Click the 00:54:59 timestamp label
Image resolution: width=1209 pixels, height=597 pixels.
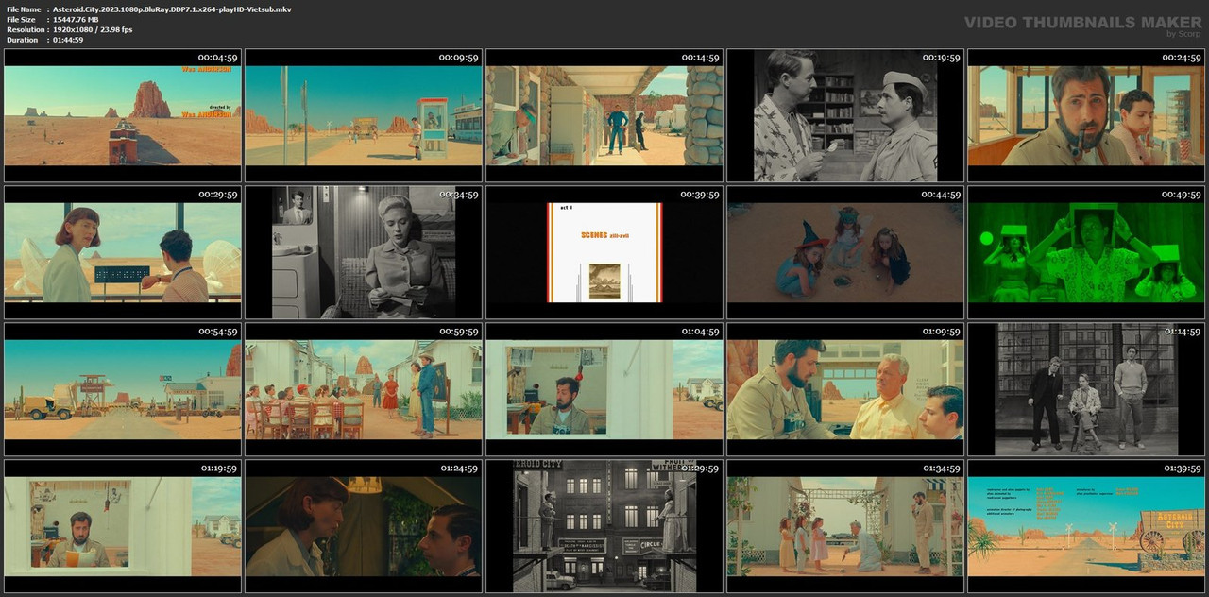click(218, 332)
